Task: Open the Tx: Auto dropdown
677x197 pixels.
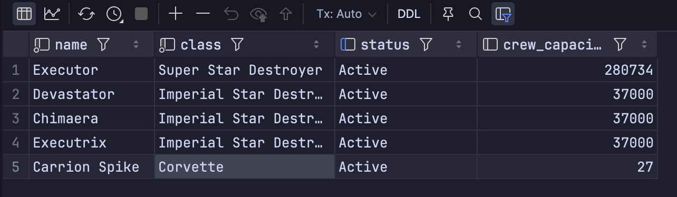Action: (x=346, y=14)
